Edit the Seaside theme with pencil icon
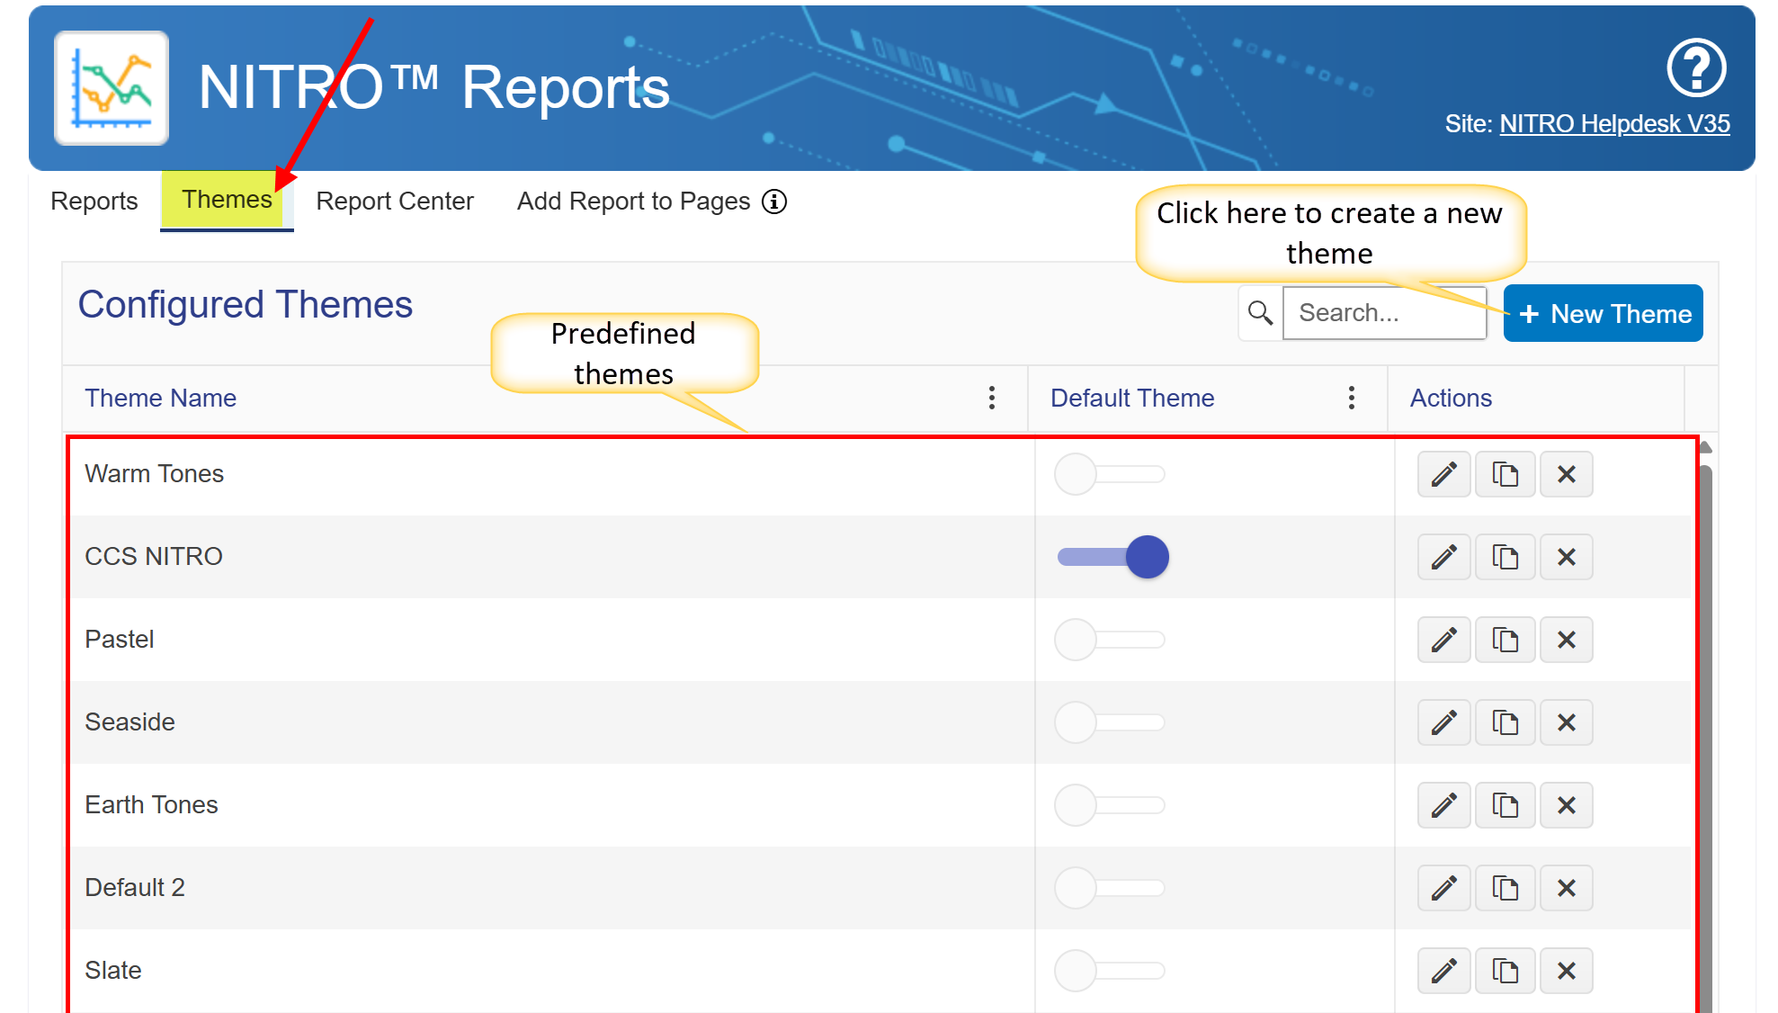This screenshot has width=1778, height=1013. pos(1443,722)
